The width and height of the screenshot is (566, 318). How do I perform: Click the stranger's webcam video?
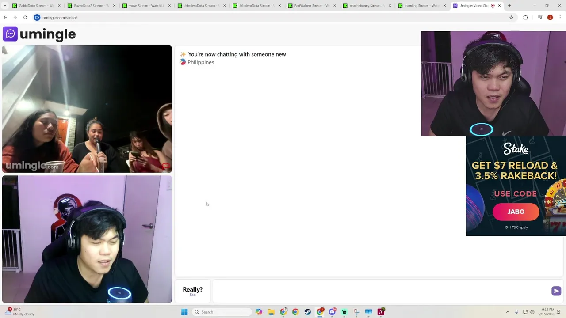pos(87,109)
